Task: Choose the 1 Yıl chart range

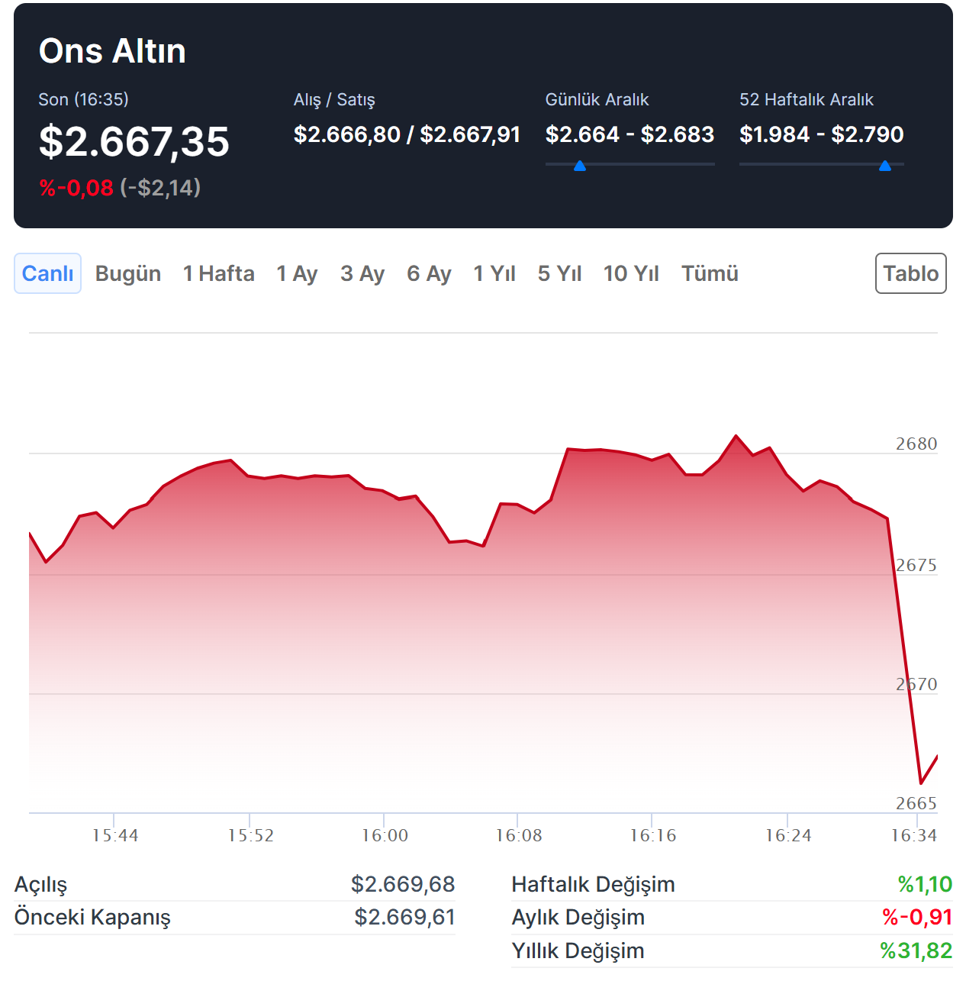Action: coord(494,273)
